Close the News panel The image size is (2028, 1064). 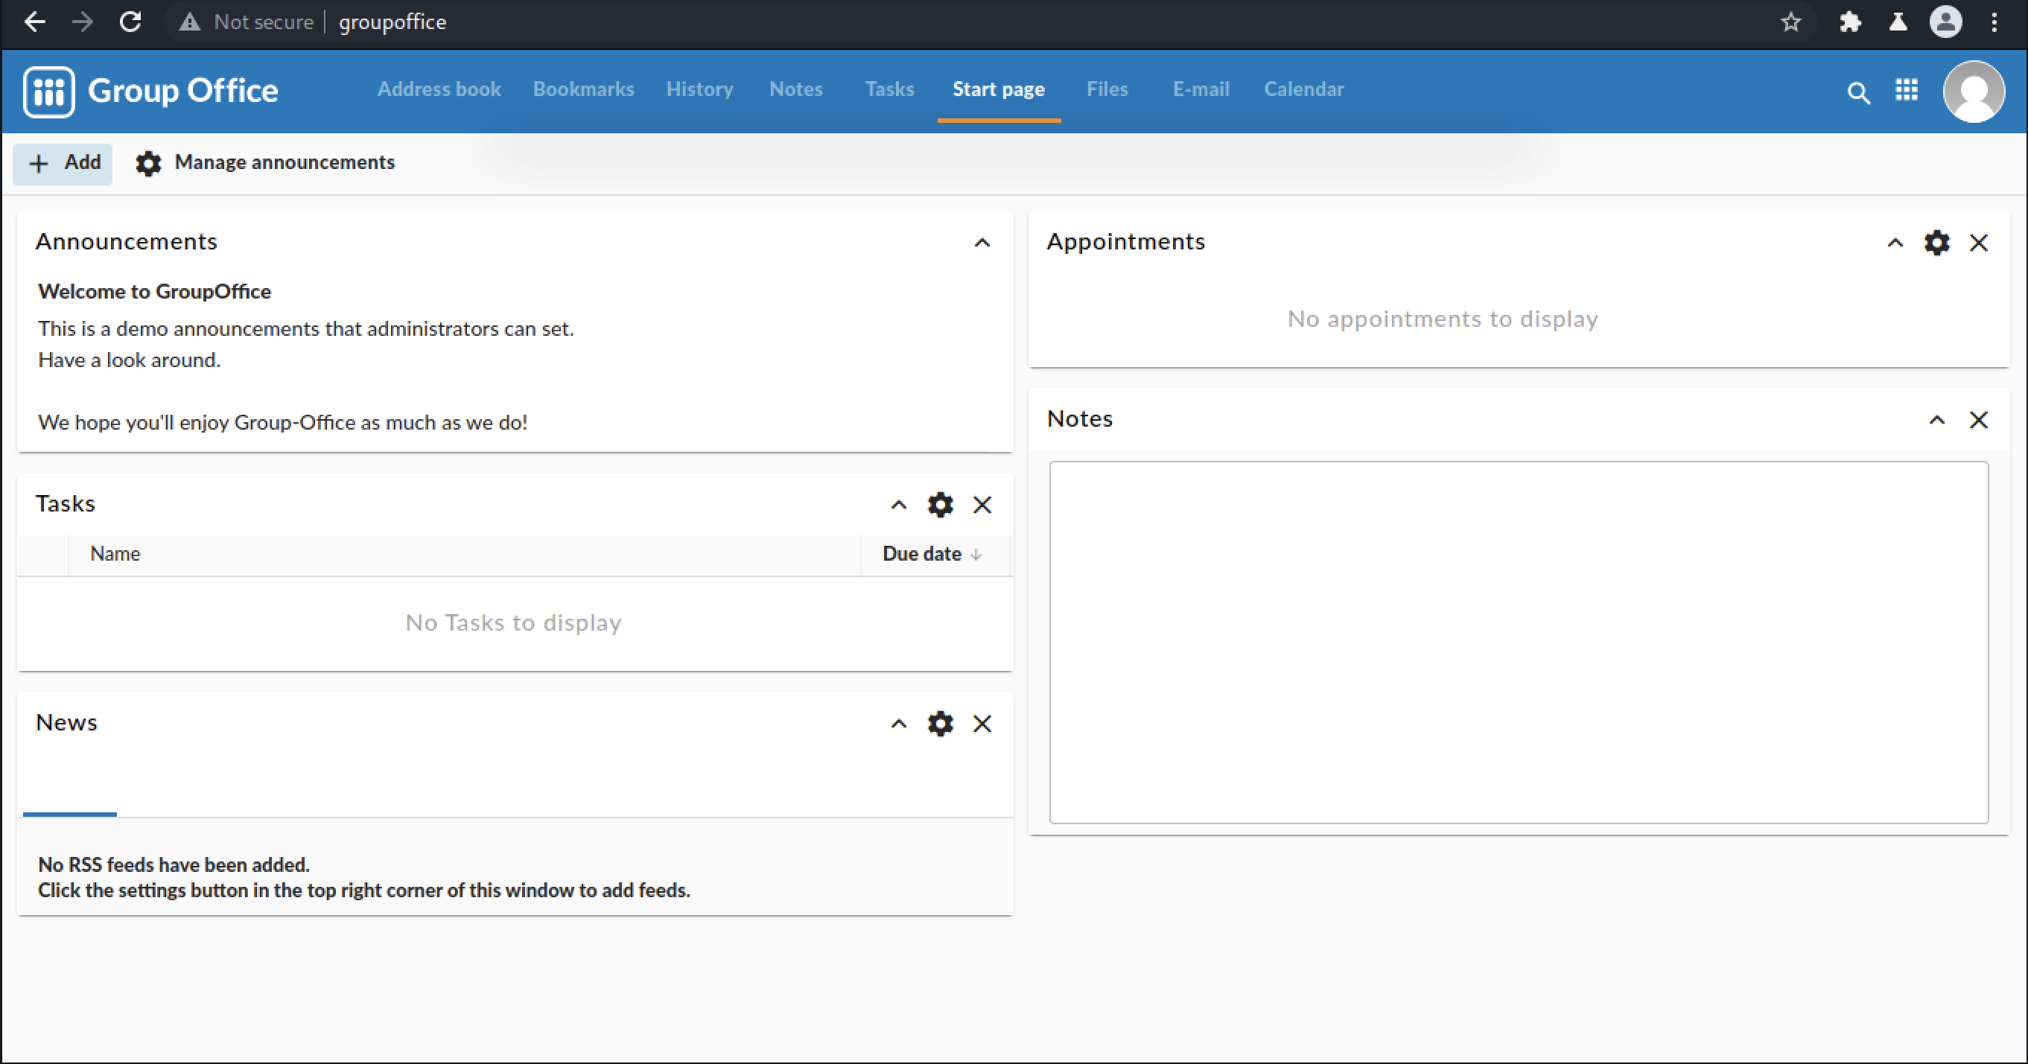coord(982,723)
